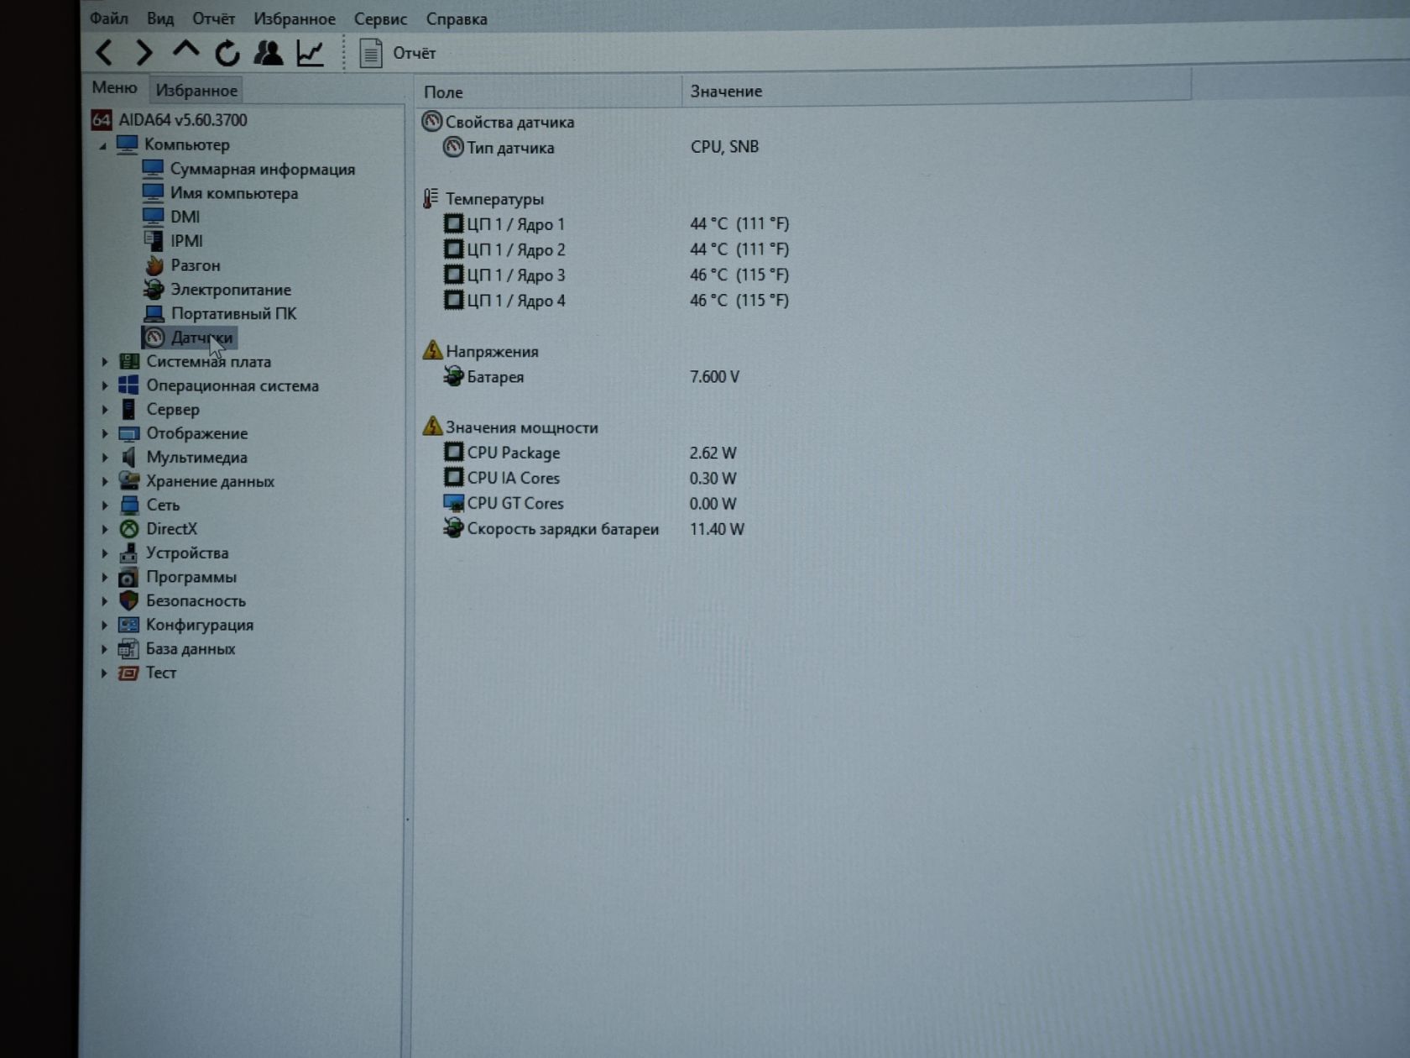Click the Электропитание icon
Viewport: 1410px width, 1058px height.
154,289
